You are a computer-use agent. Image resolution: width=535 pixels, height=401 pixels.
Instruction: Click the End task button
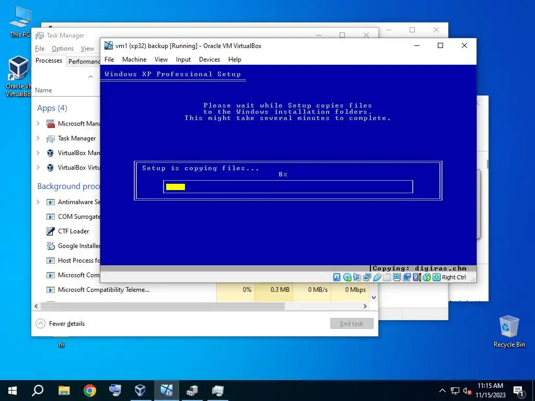352,324
